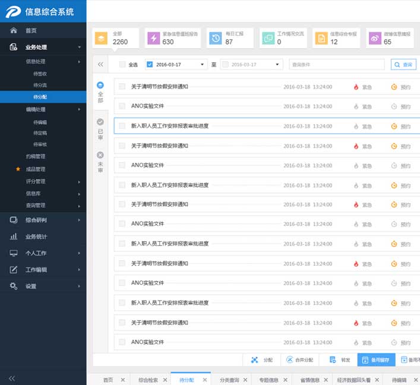Tick the checkbox of the highlighted 新入职人员 row

pos(122,126)
